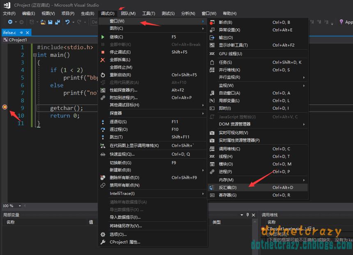Select the Step Over (逐过程) icon
This screenshot has height=255, width=353.
[x=103, y=130]
